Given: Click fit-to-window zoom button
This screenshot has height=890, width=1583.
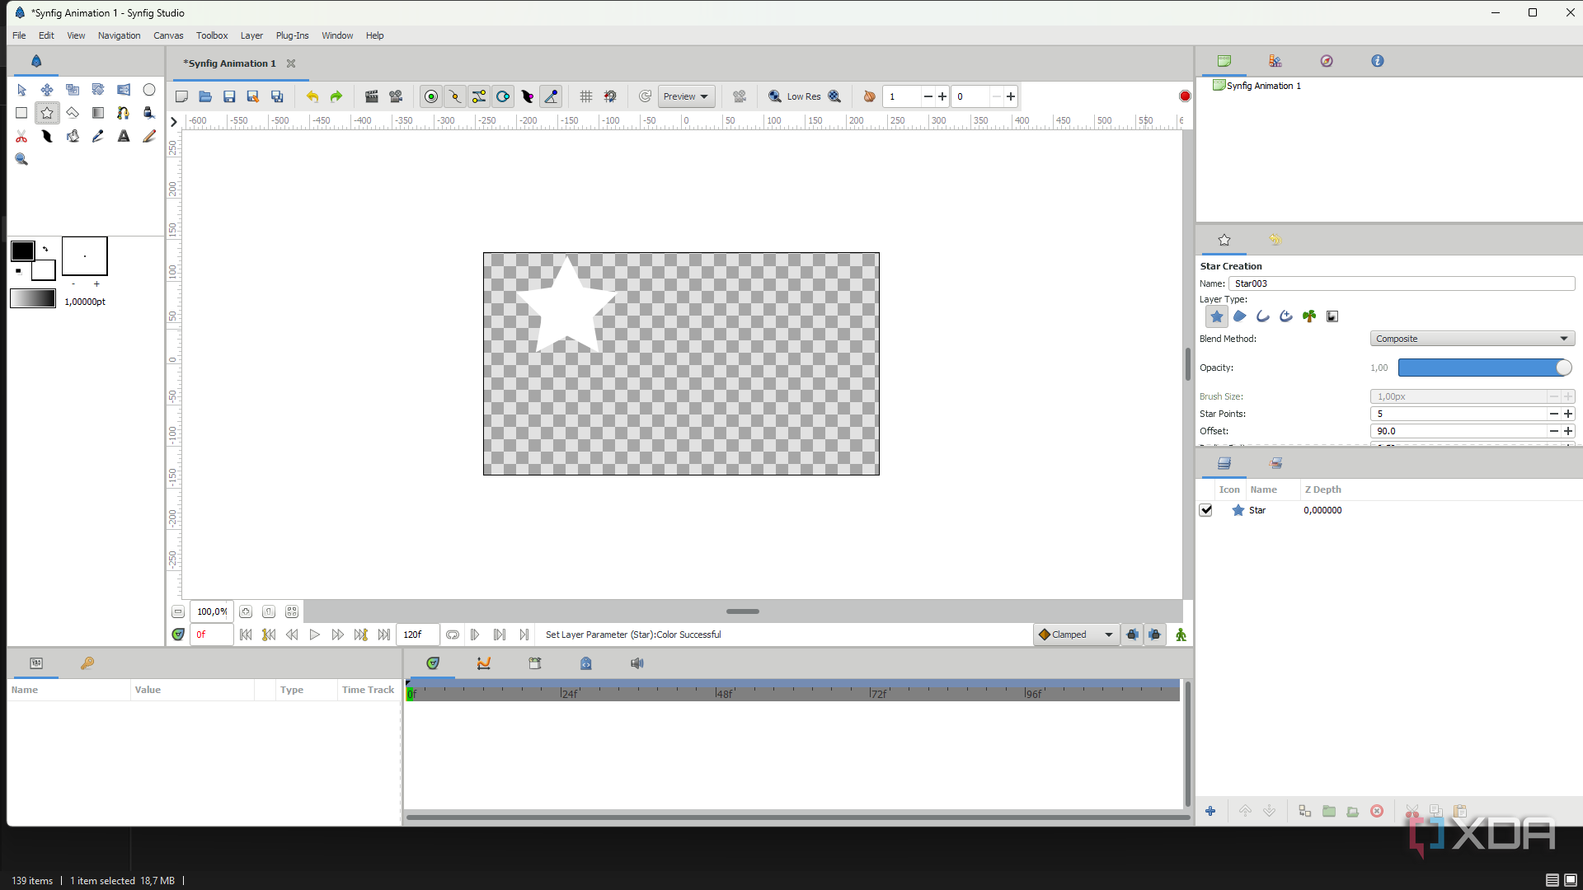Looking at the screenshot, I should click(x=292, y=611).
